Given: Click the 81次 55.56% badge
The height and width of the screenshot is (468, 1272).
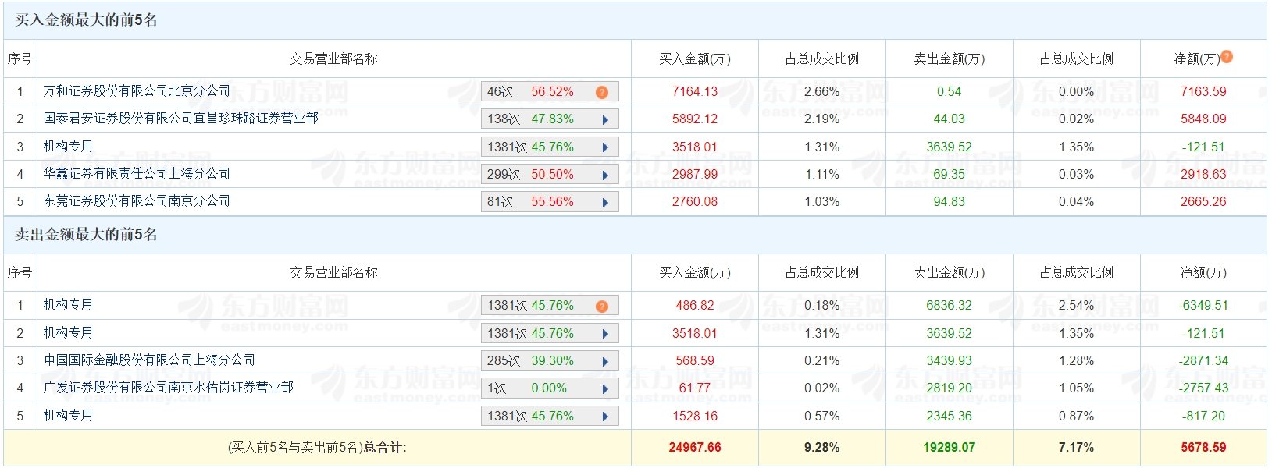Looking at the screenshot, I should [x=550, y=202].
